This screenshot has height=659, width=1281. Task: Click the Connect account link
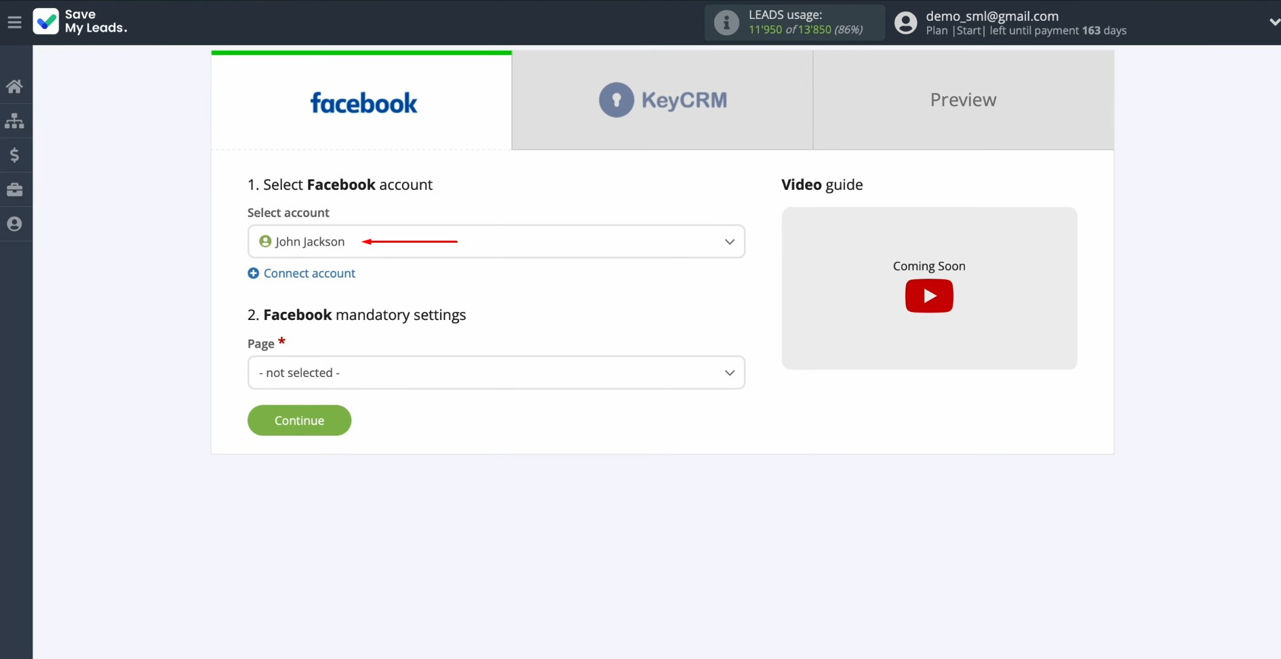(x=309, y=273)
